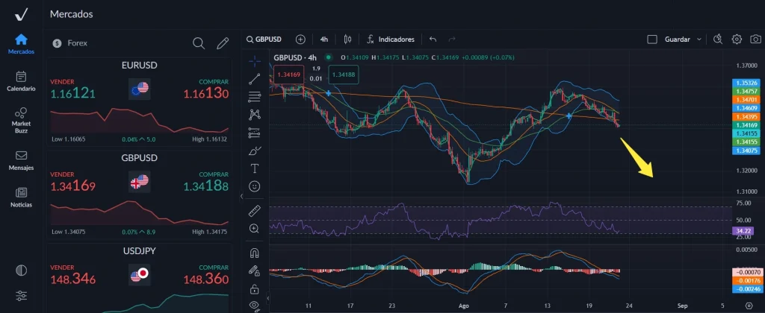Click the 0.01 lot size field
Viewport: 765px width, 313px height.
tap(316, 78)
